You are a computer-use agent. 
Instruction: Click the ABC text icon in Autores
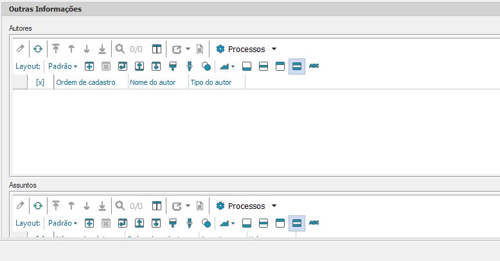(314, 66)
